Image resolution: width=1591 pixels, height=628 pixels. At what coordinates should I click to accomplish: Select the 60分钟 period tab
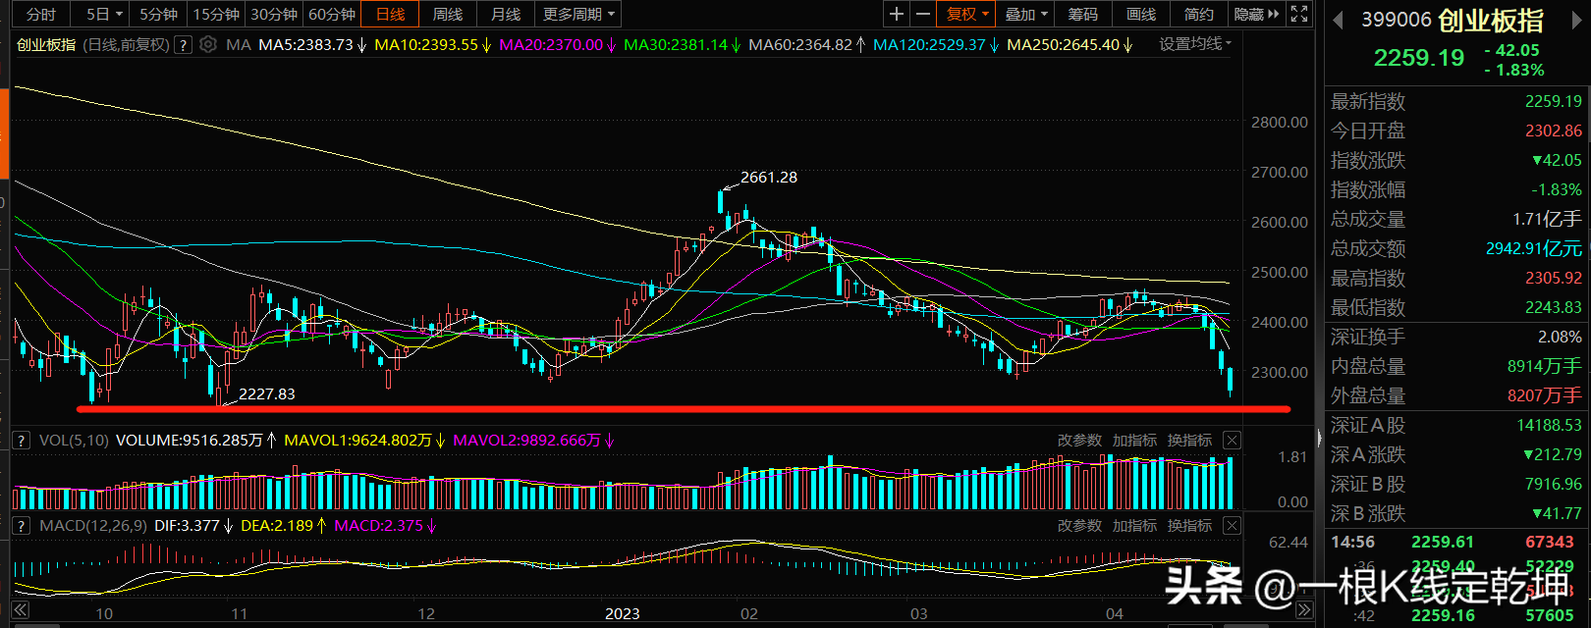point(332,14)
